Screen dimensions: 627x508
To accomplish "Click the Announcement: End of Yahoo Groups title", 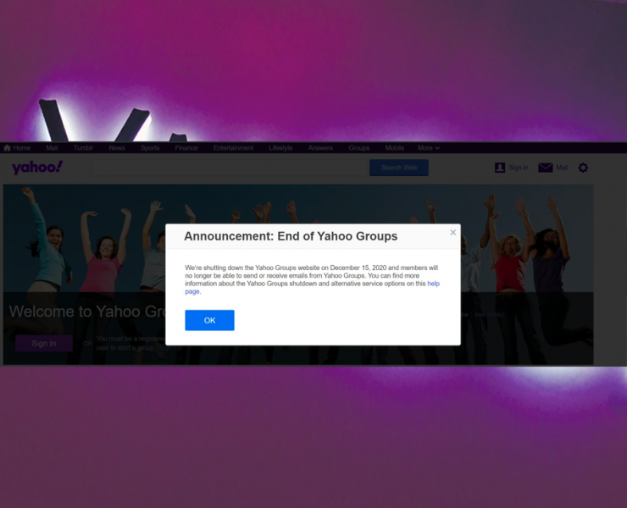I will click(x=291, y=236).
